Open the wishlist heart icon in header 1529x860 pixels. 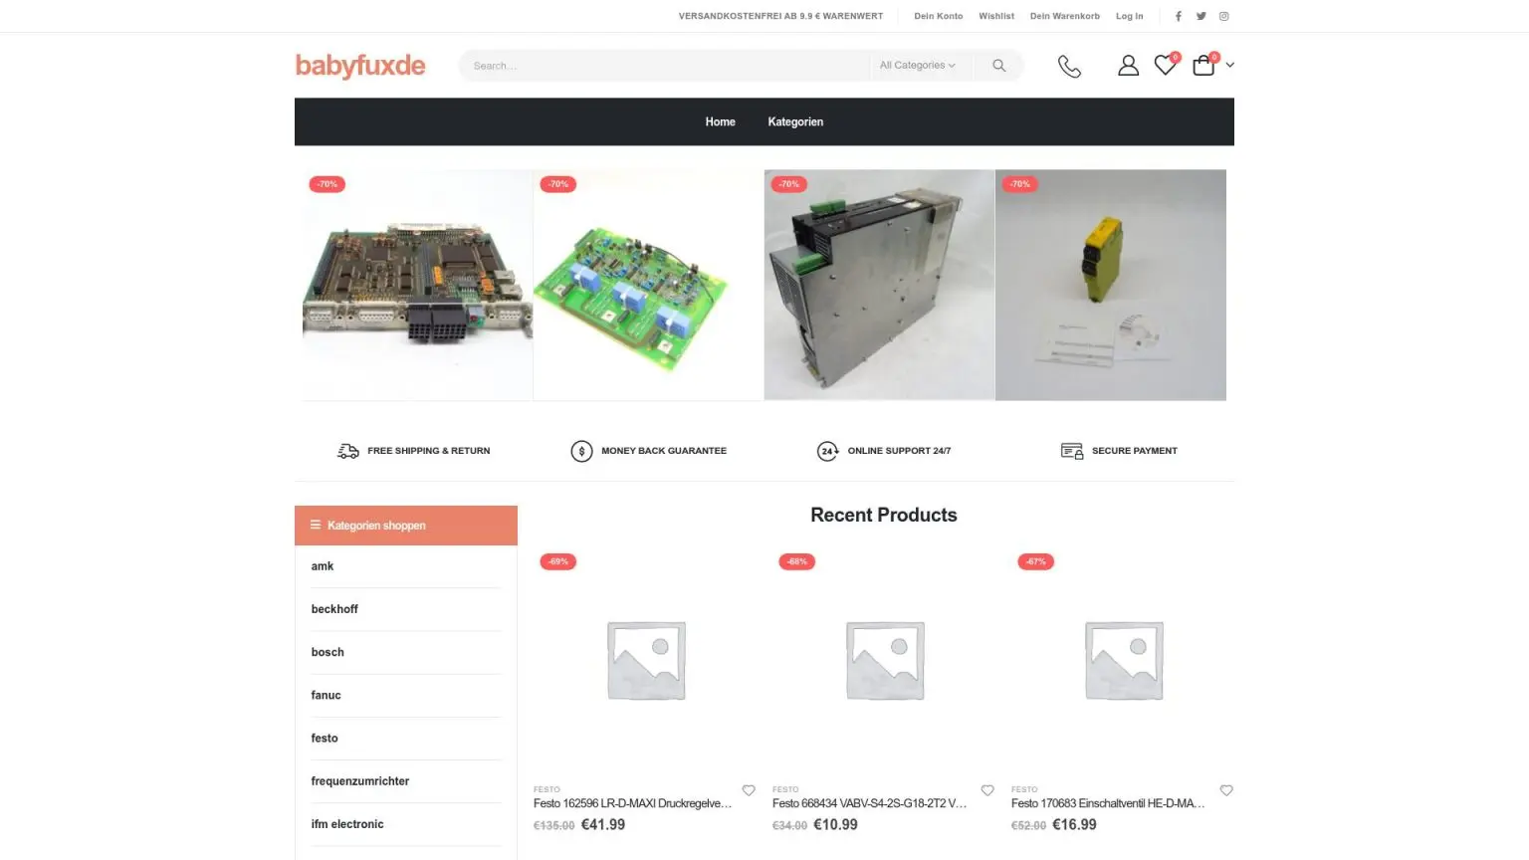click(1165, 66)
